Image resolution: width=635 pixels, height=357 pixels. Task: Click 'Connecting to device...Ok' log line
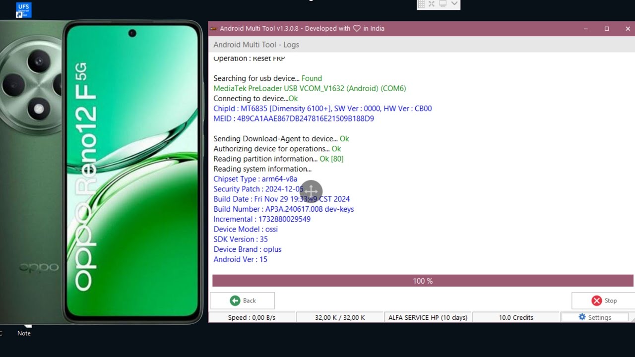[x=255, y=99]
